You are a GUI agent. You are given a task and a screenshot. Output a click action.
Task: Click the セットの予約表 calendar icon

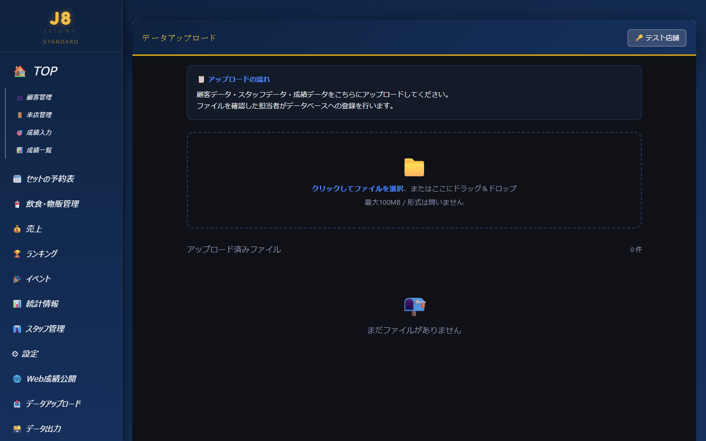point(17,179)
